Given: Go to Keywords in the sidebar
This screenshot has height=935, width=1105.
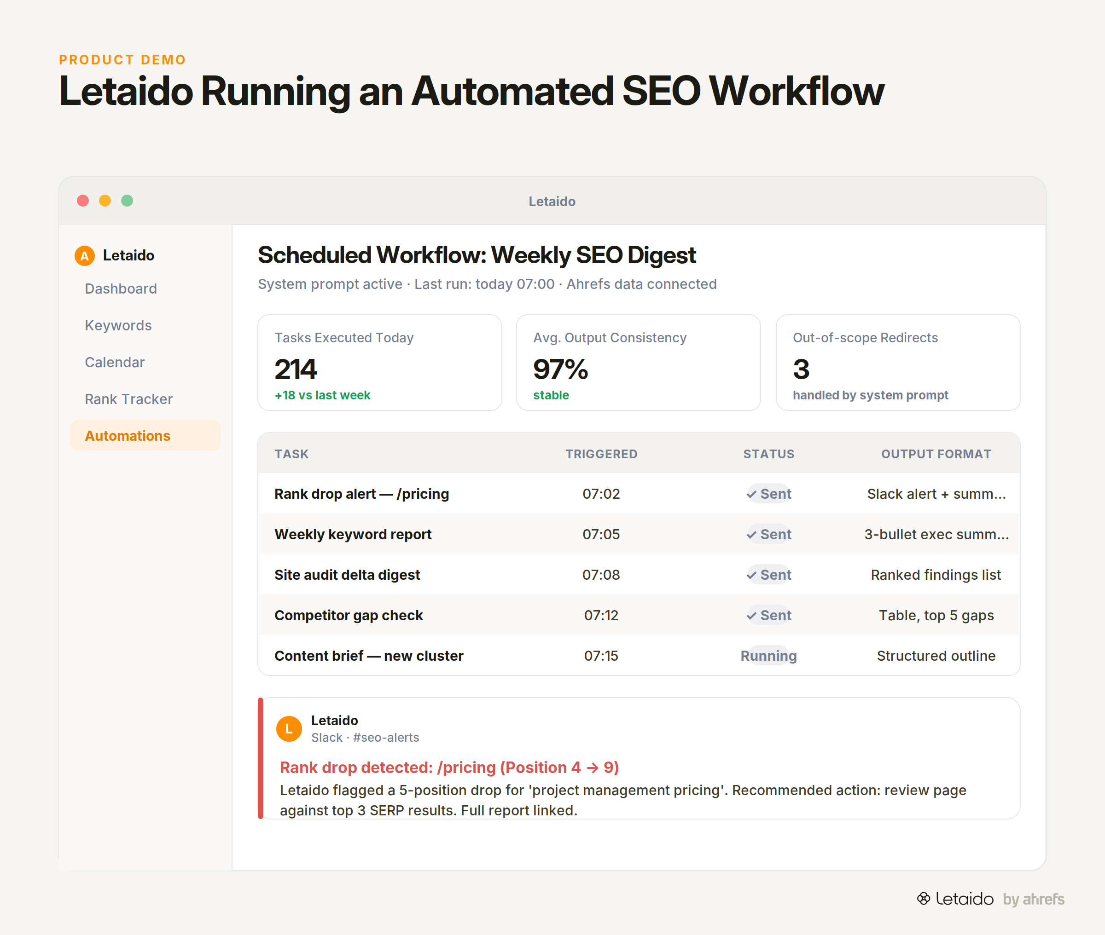Looking at the screenshot, I should (118, 325).
